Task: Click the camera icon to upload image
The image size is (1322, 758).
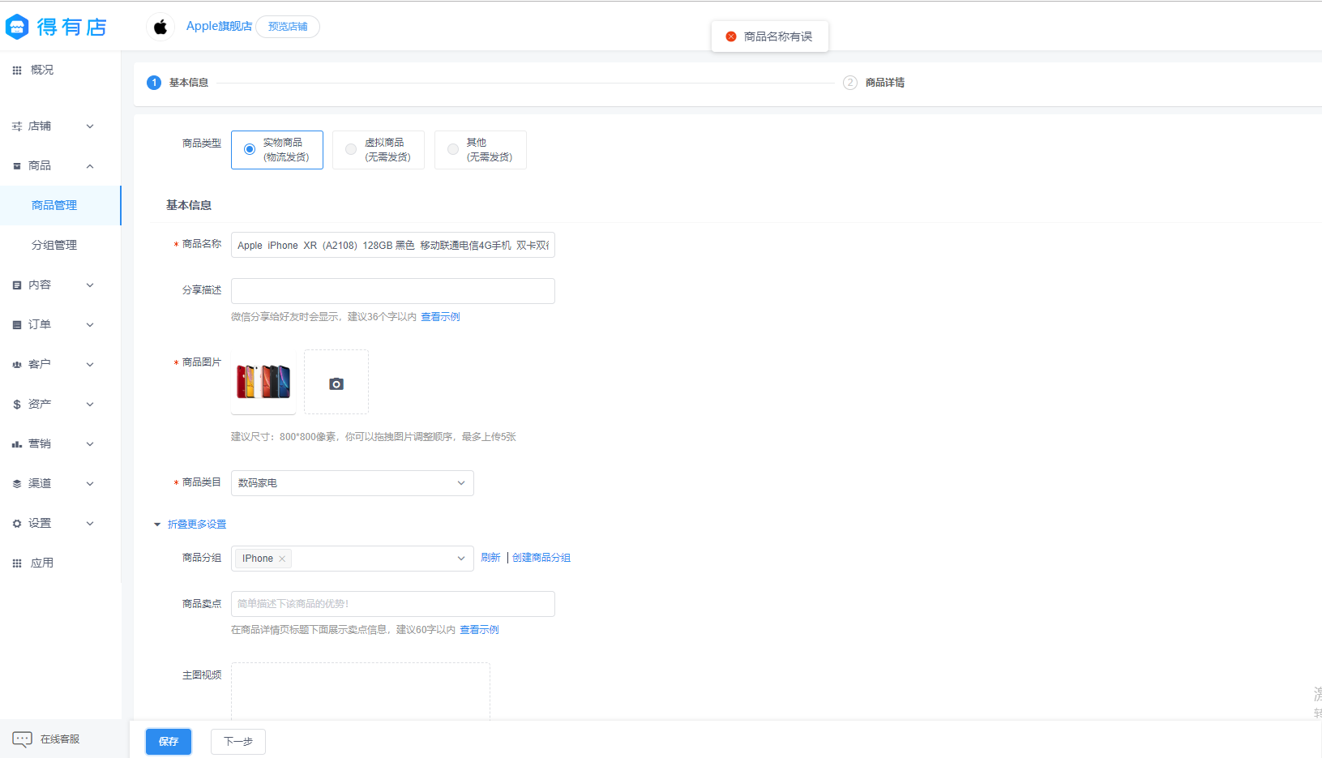Action: pos(336,384)
